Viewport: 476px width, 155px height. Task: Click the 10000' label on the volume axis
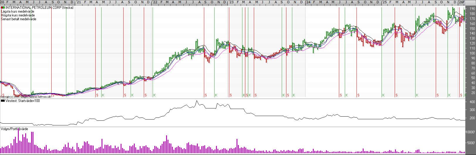point(470,132)
